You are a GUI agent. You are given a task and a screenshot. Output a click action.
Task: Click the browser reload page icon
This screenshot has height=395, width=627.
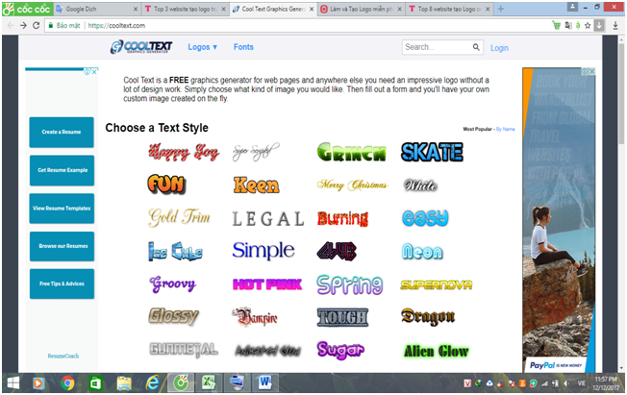pos(37,24)
